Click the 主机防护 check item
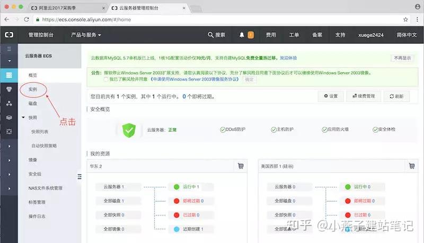This screenshot has height=243, width=424. (282, 129)
